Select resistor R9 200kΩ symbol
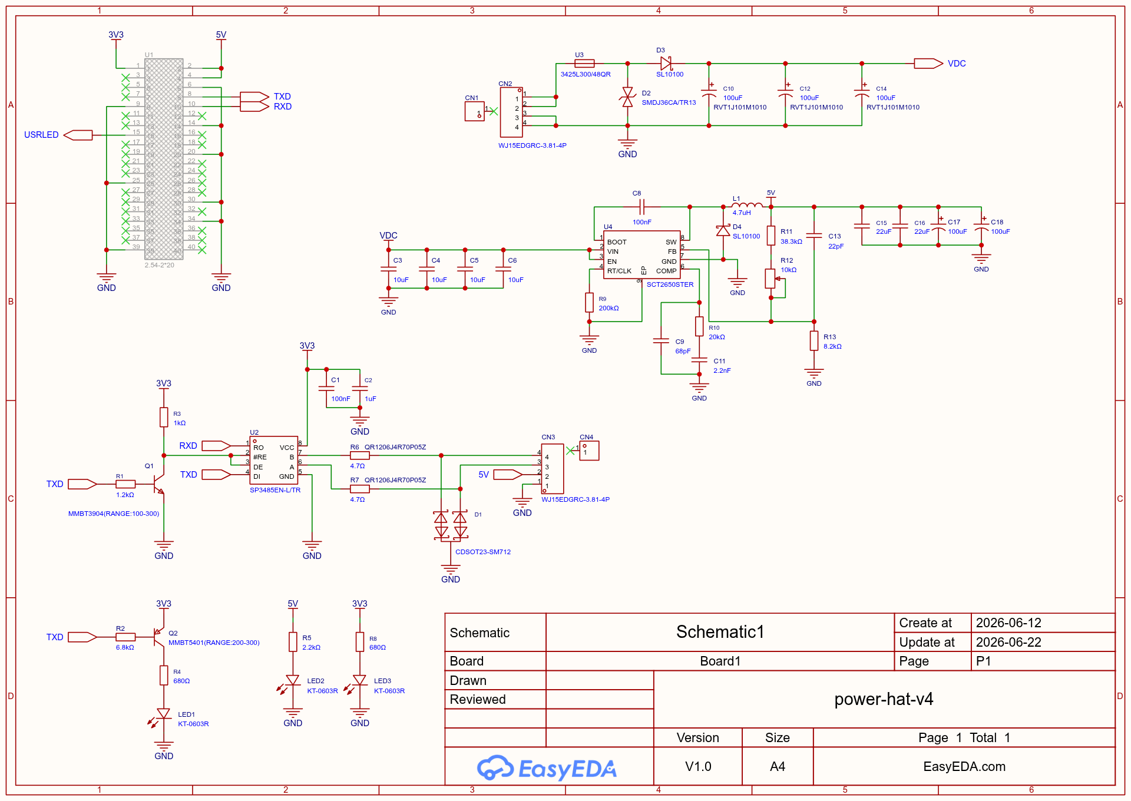Screen dimensions: 1131x801 [589, 303]
